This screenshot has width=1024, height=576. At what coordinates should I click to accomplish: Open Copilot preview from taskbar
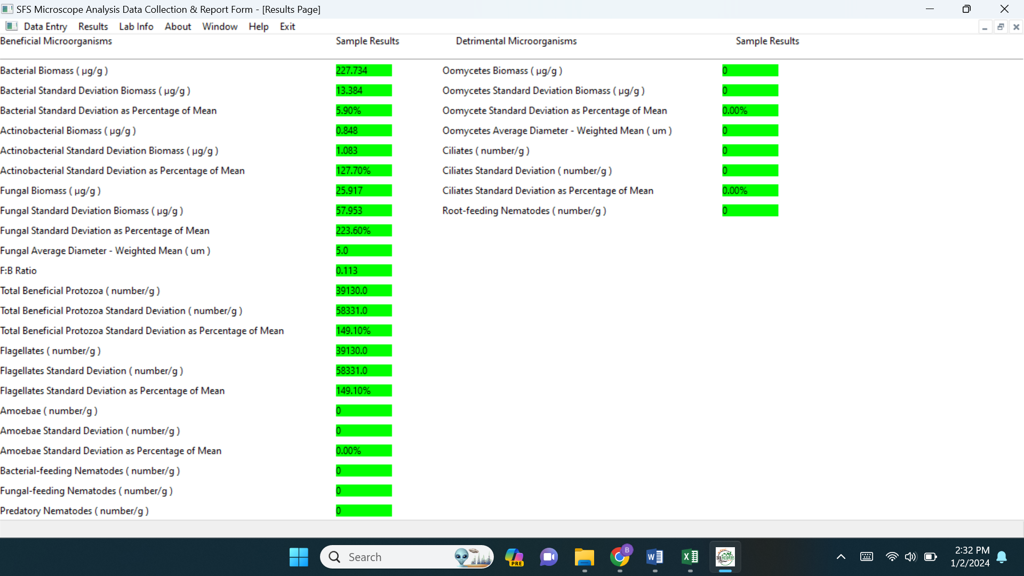pyautogui.click(x=514, y=557)
